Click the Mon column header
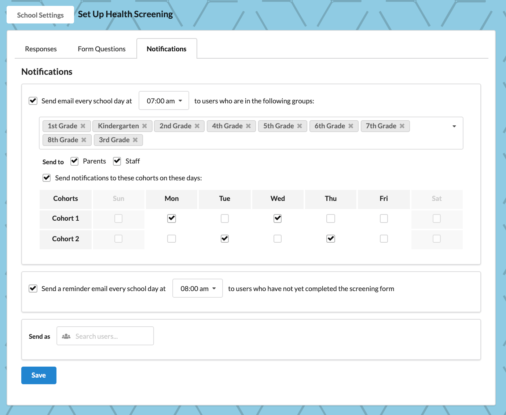The height and width of the screenshot is (415, 506). (x=172, y=199)
